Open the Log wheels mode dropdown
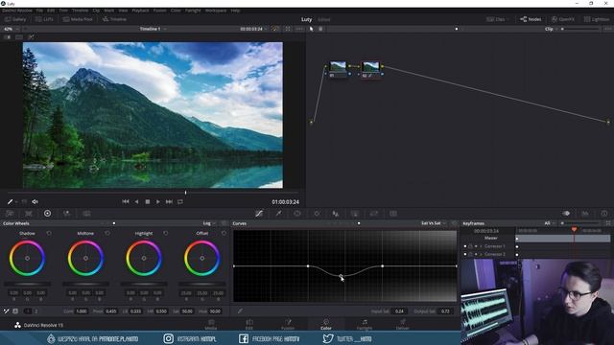Screen dimensions: 614x345 pos(209,223)
